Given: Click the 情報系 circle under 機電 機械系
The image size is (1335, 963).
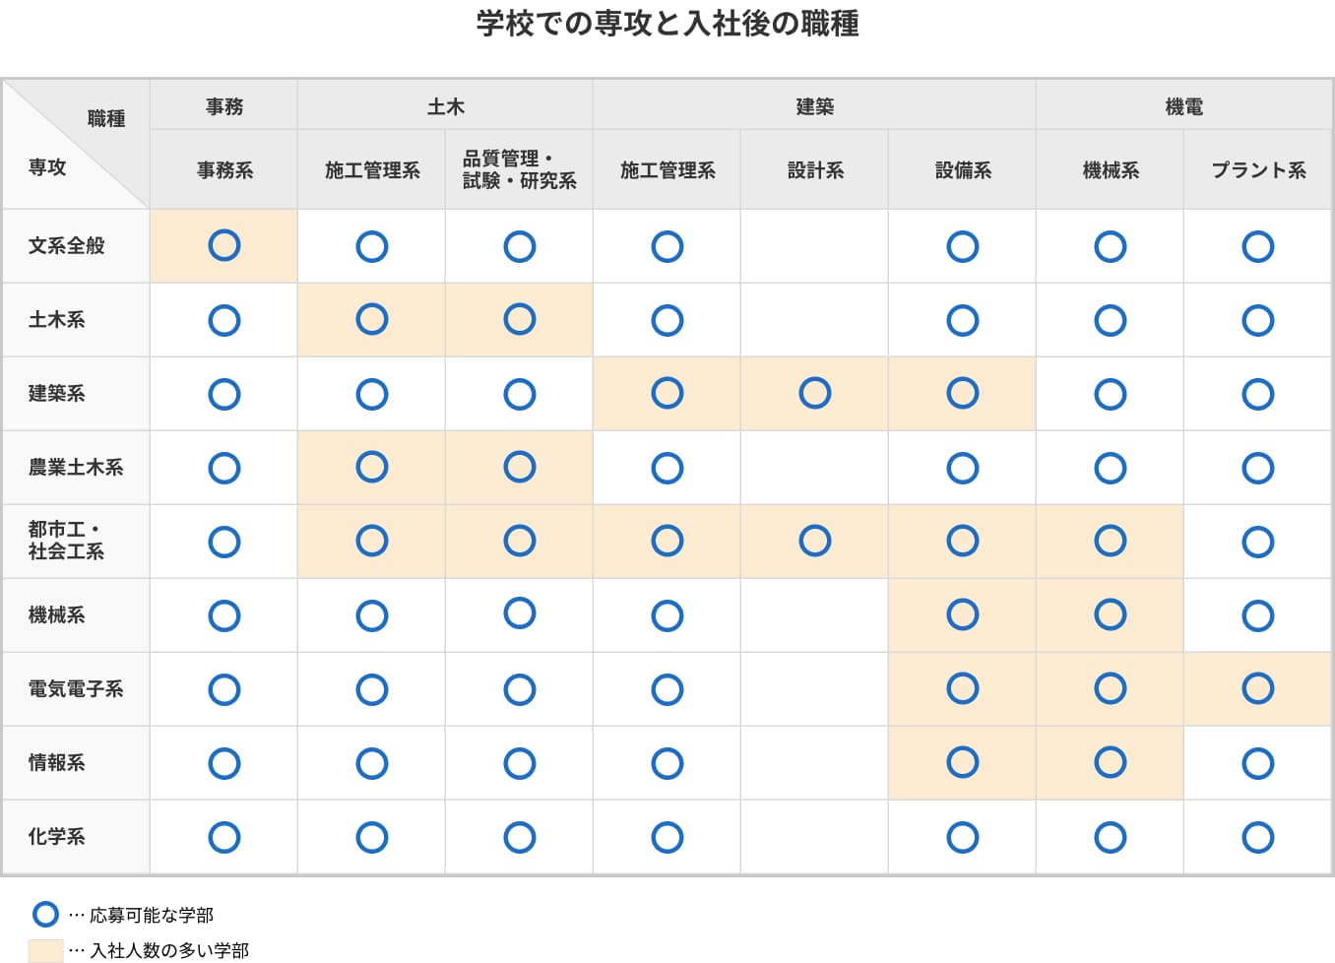Looking at the screenshot, I should click(x=1111, y=762).
